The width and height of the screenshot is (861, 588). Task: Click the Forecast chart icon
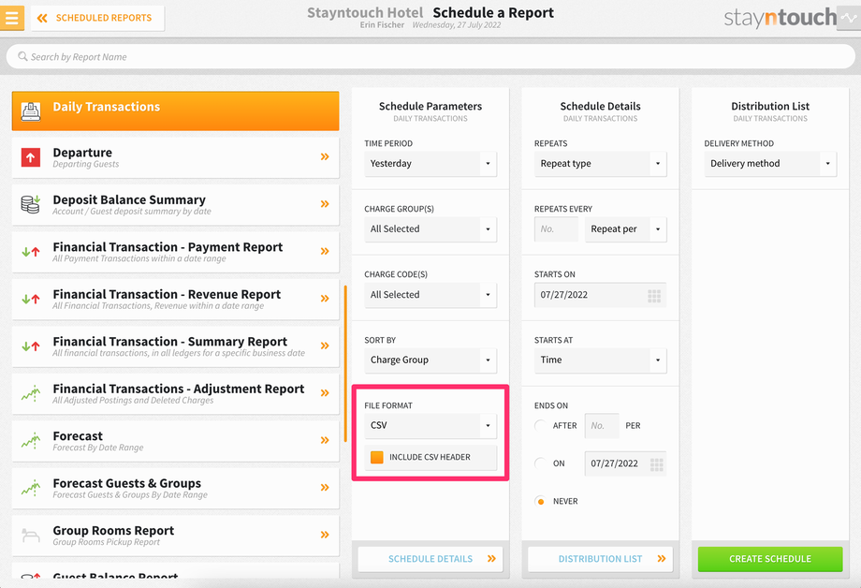31,441
